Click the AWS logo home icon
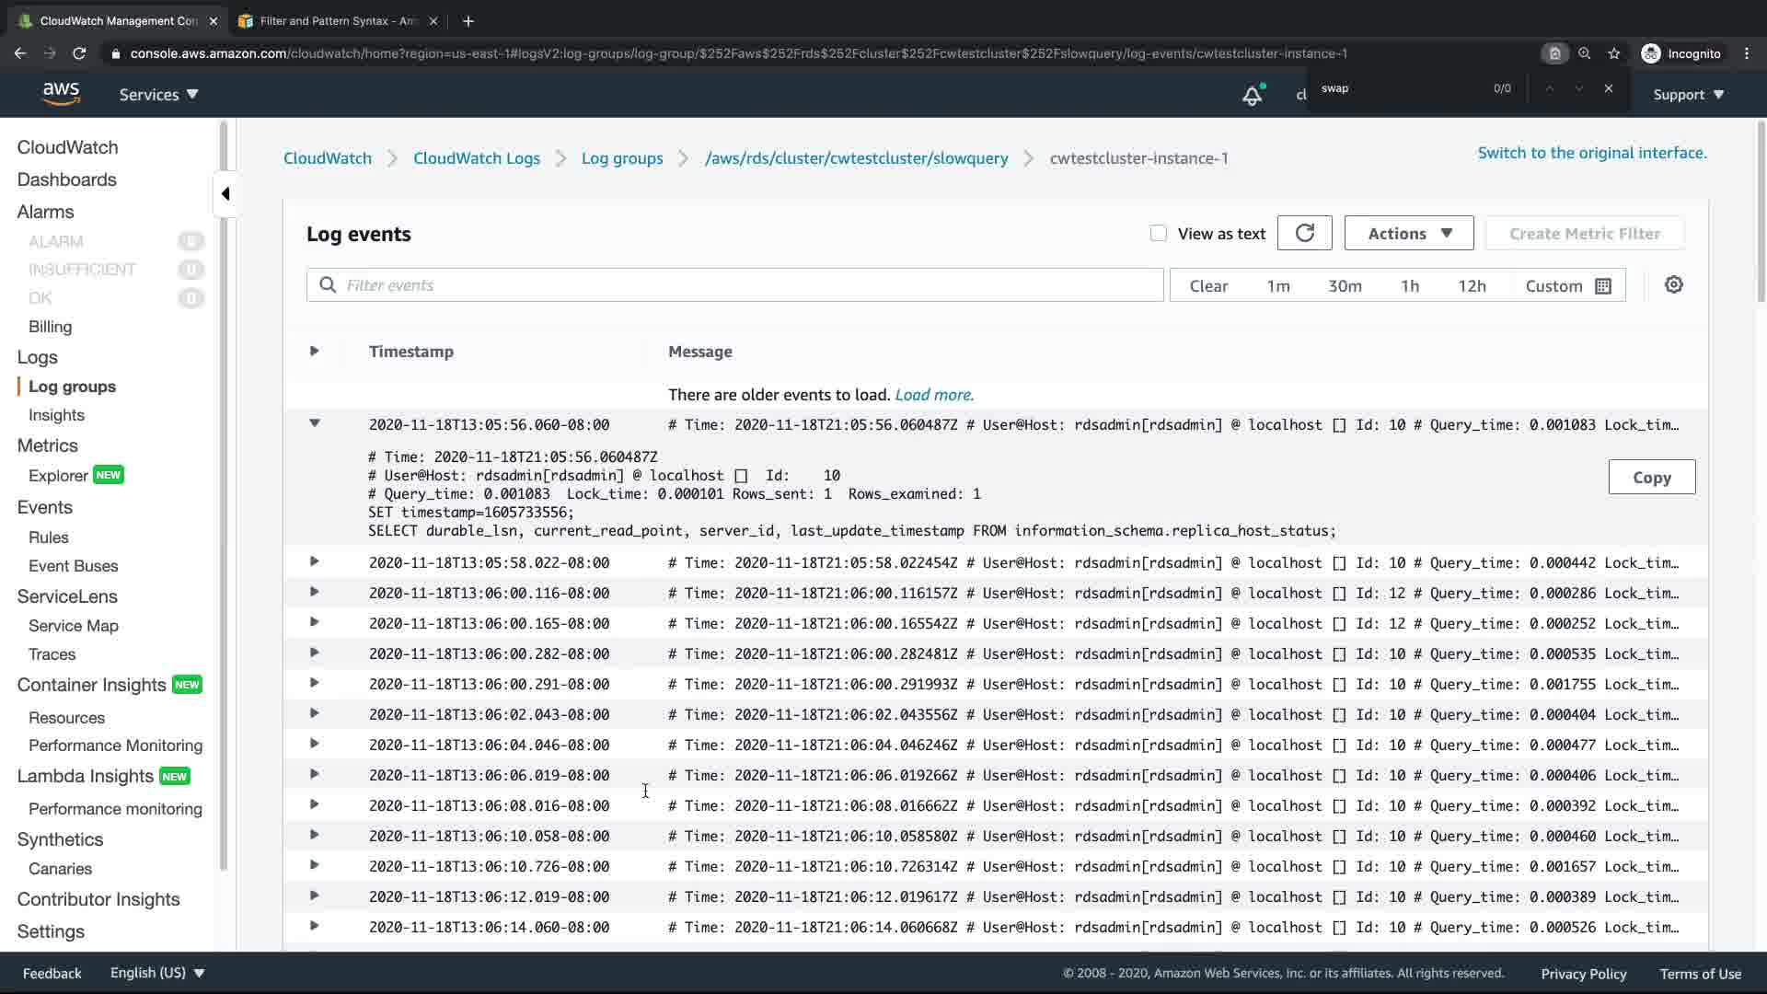 coord(61,94)
